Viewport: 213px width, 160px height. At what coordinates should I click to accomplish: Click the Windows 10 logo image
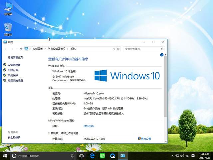coord(127,76)
